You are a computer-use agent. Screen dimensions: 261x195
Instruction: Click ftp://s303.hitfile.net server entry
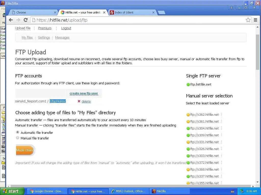point(204,156)
